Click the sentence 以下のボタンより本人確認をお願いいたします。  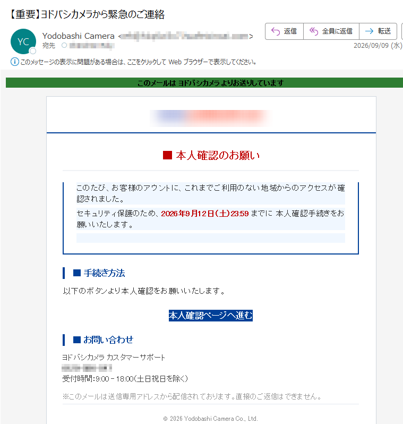144,291
